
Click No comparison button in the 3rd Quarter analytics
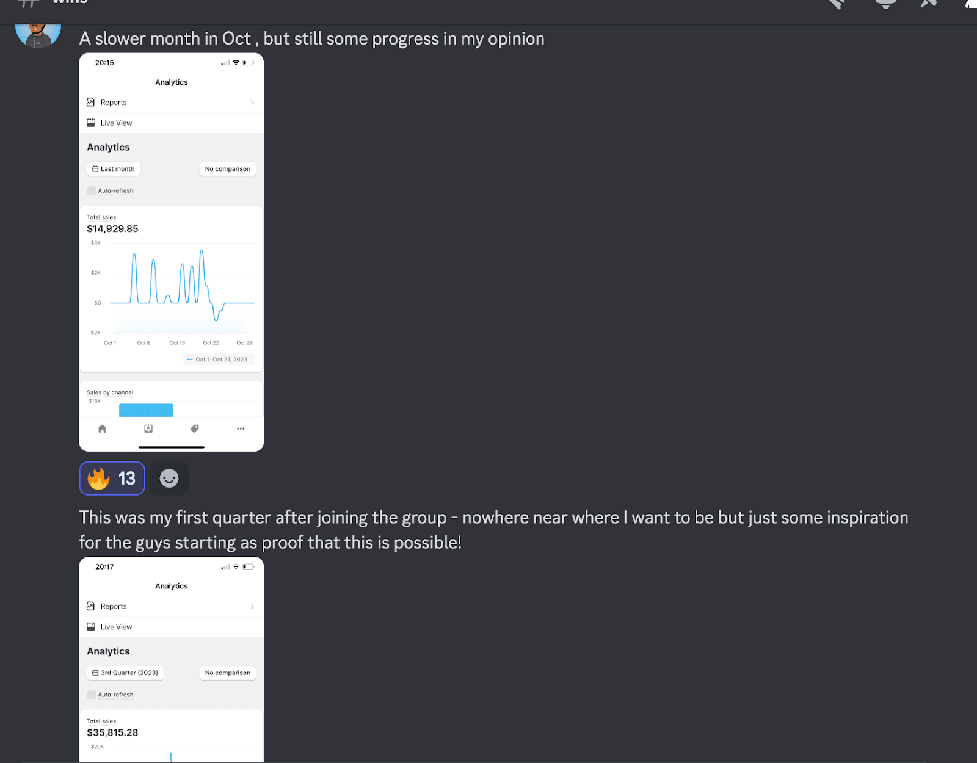pyautogui.click(x=227, y=673)
